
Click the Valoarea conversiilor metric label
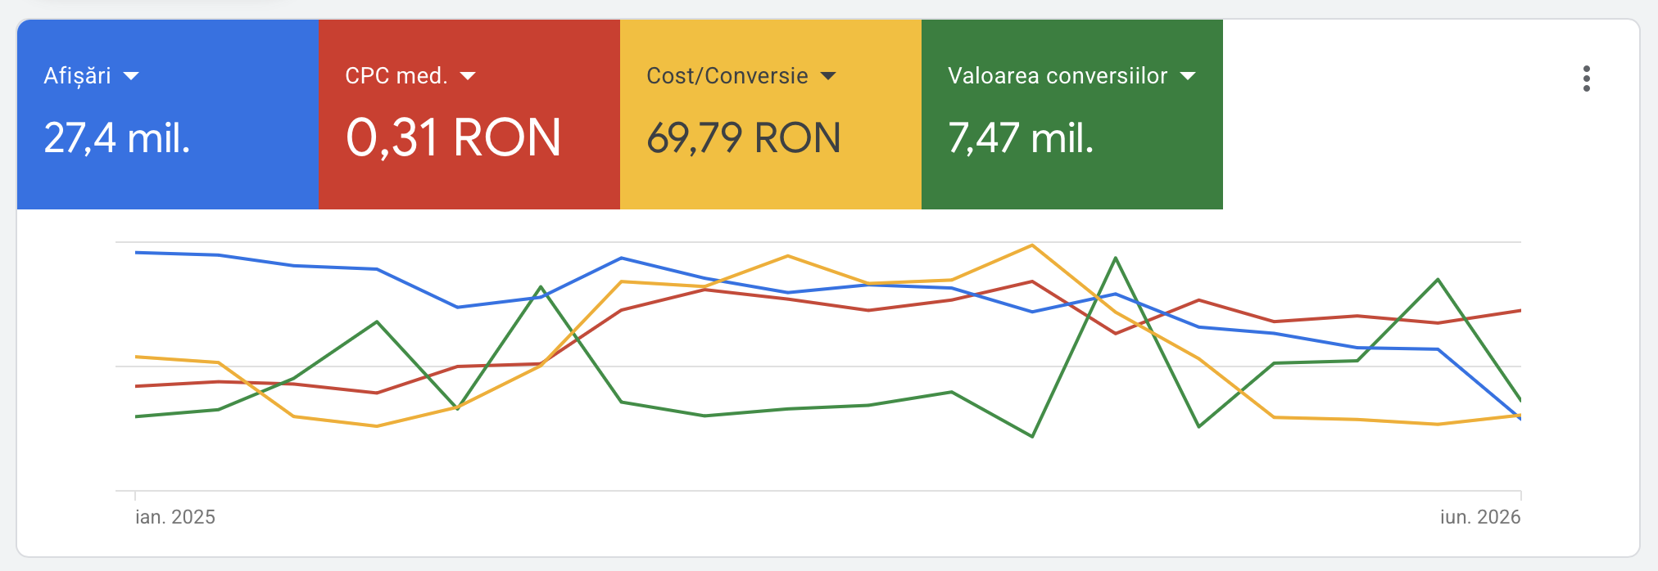(1058, 76)
